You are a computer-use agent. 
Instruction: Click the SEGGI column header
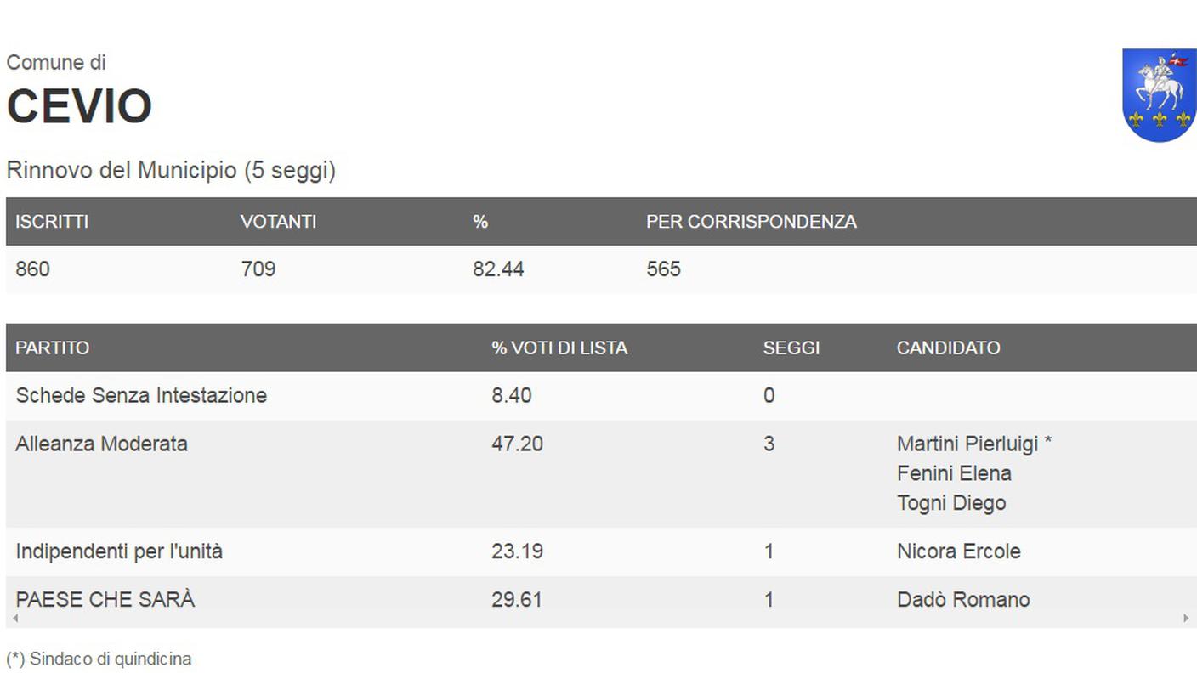(791, 348)
